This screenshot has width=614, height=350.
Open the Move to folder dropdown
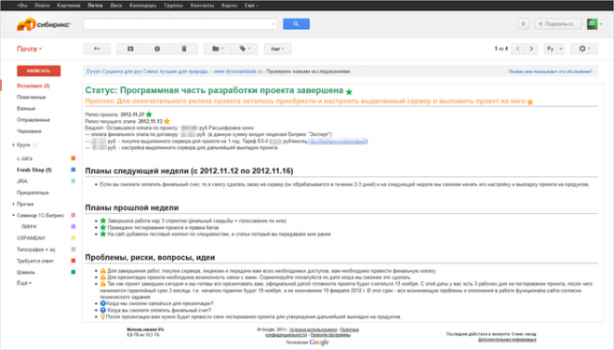click(218, 48)
